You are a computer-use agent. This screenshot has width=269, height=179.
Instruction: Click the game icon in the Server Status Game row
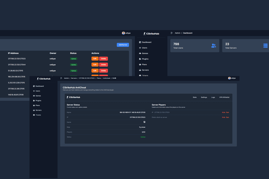click(144, 122)
